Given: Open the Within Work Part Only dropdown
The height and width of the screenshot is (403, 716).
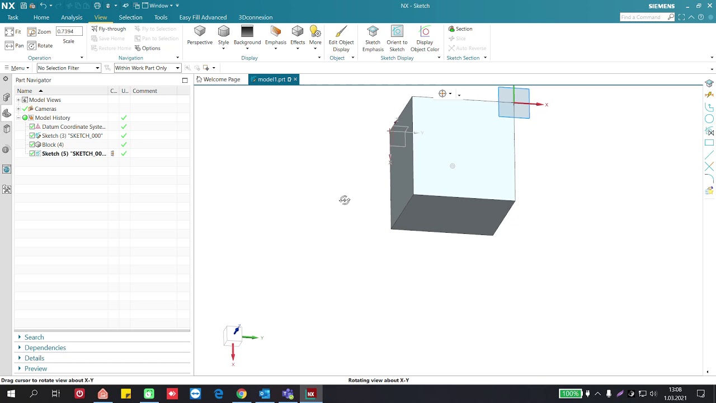Looking at the screenshot, I should (x=147, y=68).
